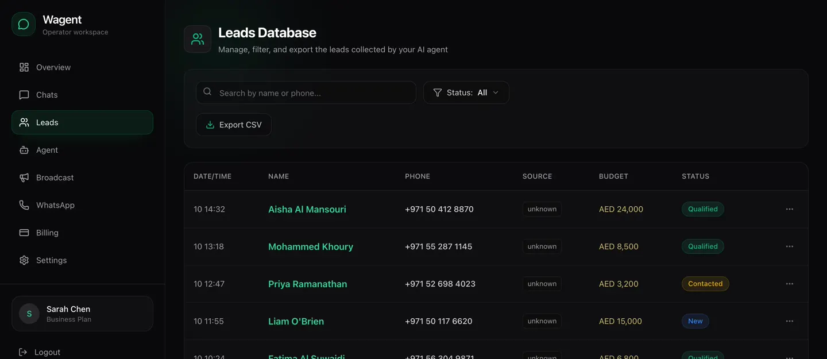Click the DATE/TIME column header
Screen dimensions: 827x359
click(212, 176)
